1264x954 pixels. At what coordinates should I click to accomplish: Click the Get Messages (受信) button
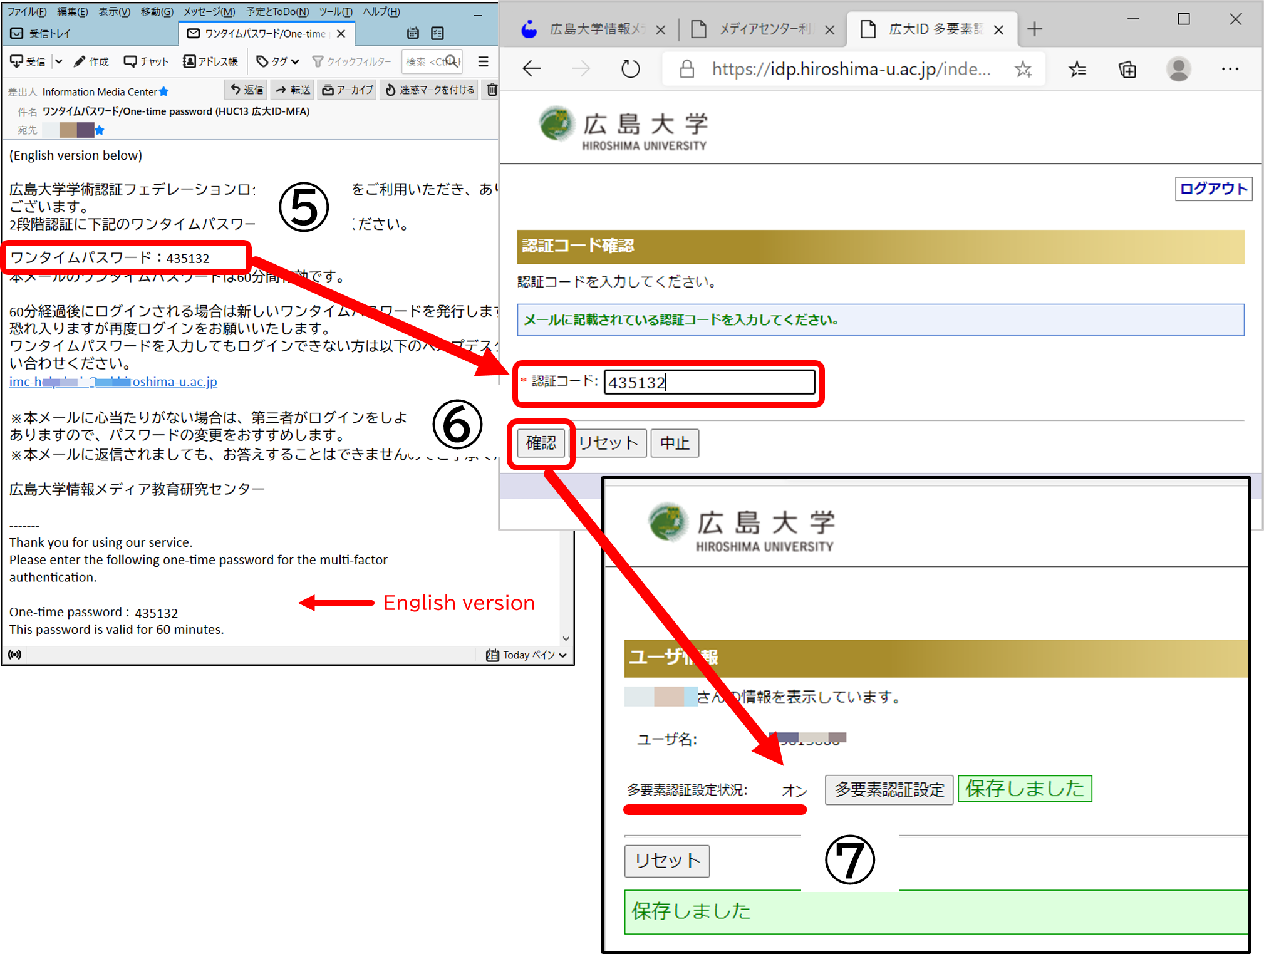pos(28,61)
